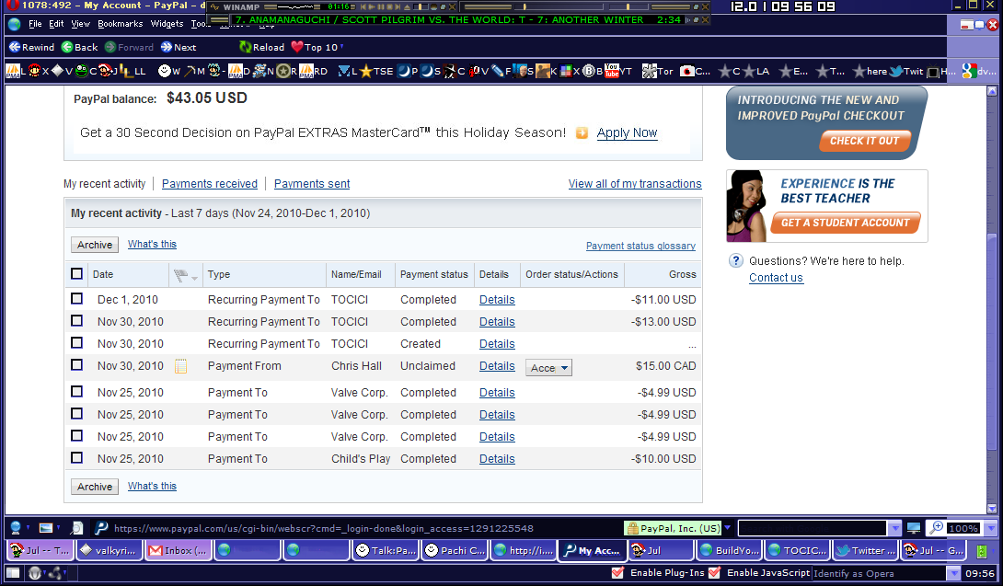Click the search input field in address bar
This screenshot has height=586, width=1003.
tap(812, 528)
